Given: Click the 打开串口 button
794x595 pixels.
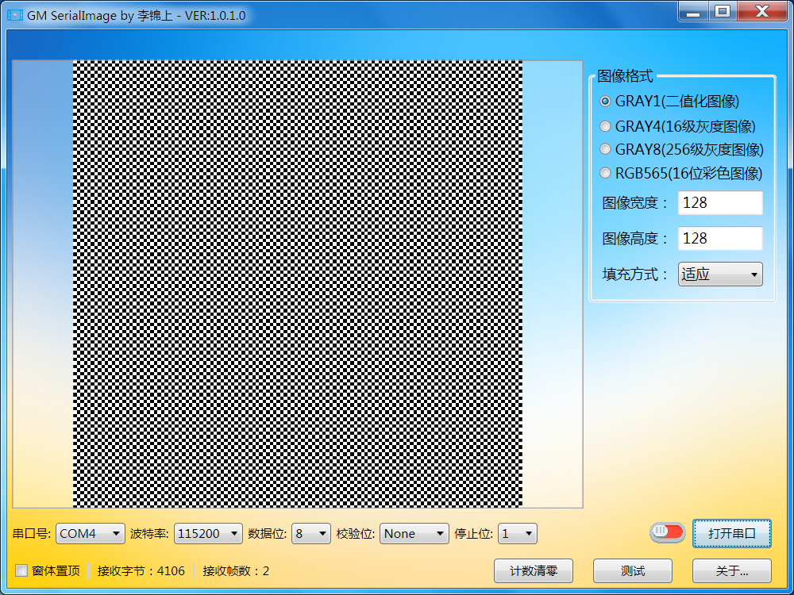Looking at the screenshot, I should 731,533.
